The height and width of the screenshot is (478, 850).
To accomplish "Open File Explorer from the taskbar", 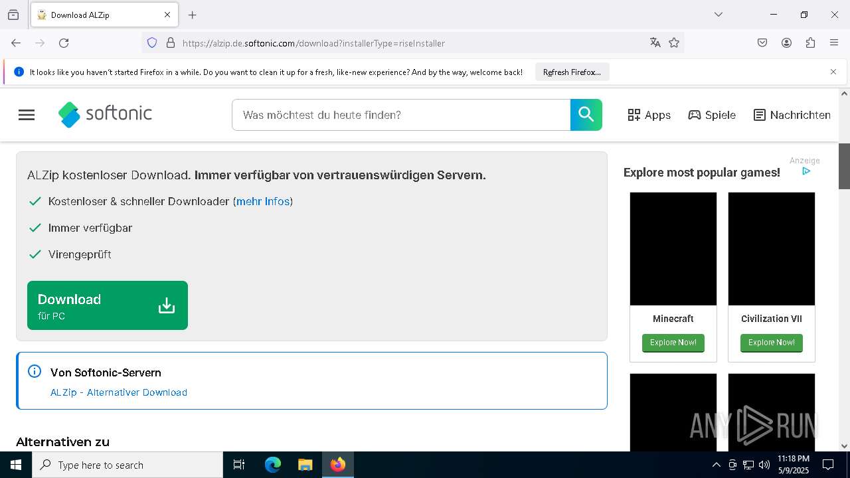I will click(305, 465).
